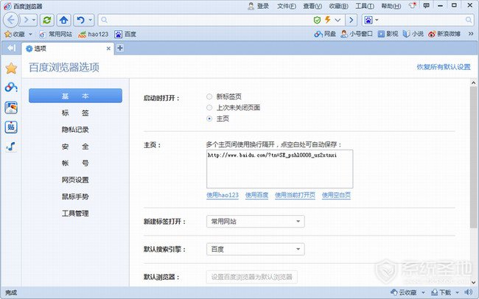This screenshot has width=479, height=299.
Task: Click the feedback speech bubble icon
Action: (x=426, y=5)
